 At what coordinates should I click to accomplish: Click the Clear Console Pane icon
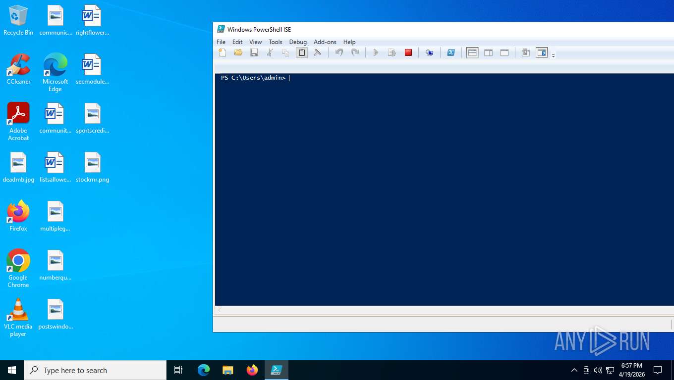click(318, 52)
